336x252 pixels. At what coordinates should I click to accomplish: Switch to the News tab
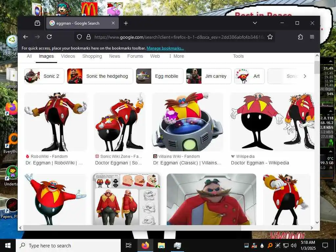point(115,56)
